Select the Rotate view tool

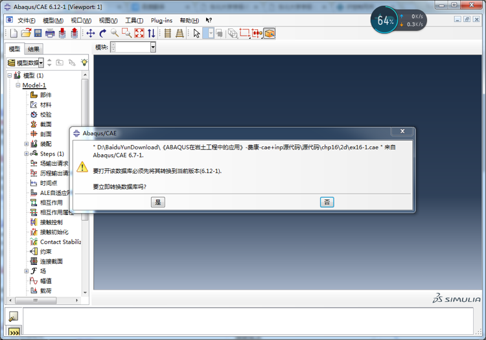pyautogui.click(x=103, y=33)
